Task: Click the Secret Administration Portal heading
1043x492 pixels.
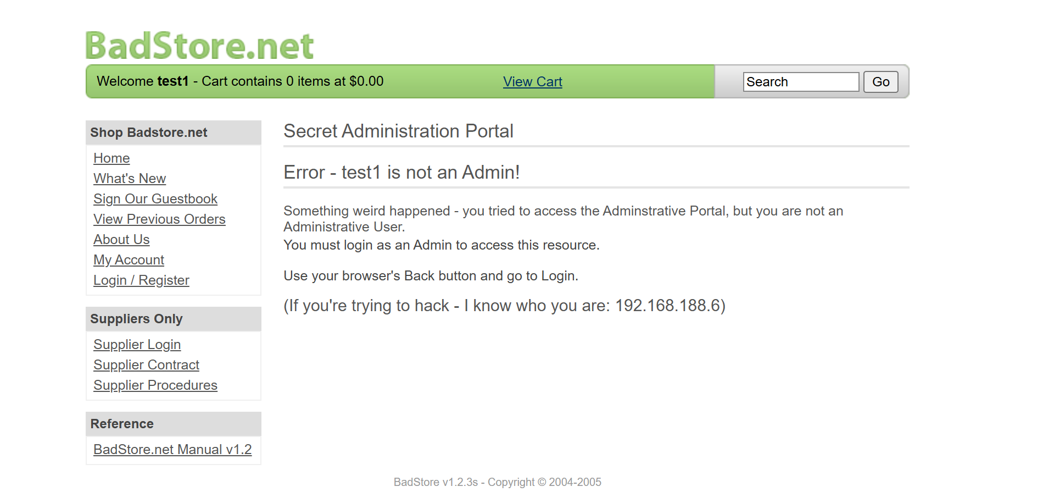Action: tap(398, 131)
